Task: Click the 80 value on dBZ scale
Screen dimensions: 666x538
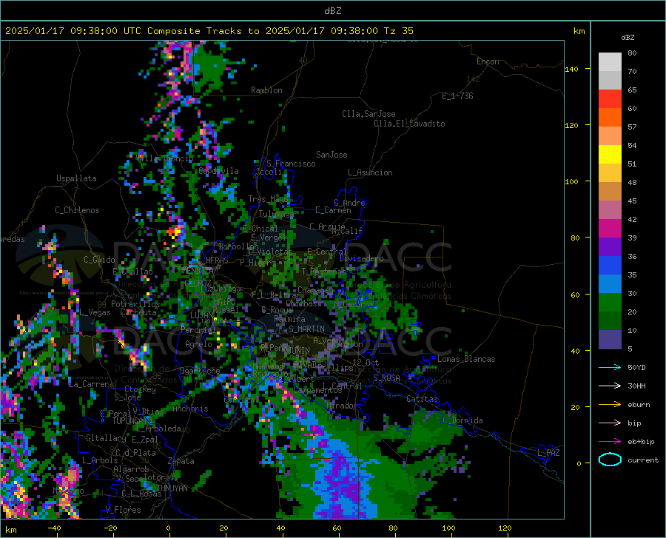Action: (632, 53)
